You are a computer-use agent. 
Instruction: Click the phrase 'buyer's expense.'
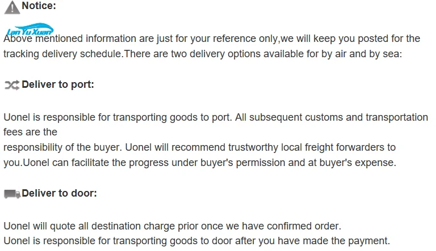coord(358,163)
